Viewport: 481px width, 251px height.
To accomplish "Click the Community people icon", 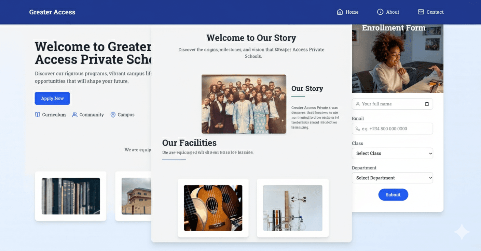I will [74, 115].
